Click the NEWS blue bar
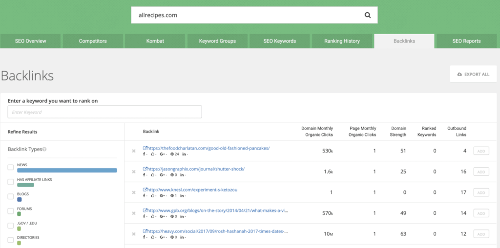 coord(67,171)
